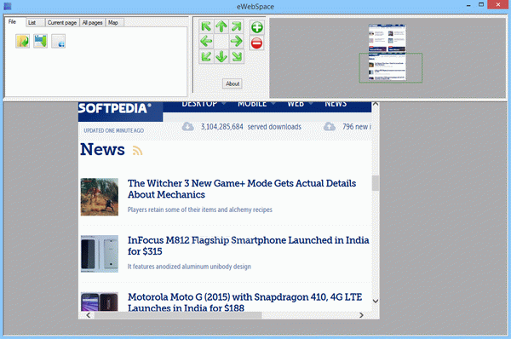Click the About button
The height and width of the screenshot is (339, 511).
[x=233, y=83]
